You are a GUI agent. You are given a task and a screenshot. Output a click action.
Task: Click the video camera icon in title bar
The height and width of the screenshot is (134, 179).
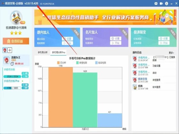[161, 4]
